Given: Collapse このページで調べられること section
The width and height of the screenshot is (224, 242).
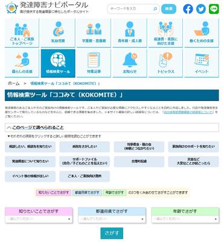Looking at the screenshot, I should tap(112, 128).
